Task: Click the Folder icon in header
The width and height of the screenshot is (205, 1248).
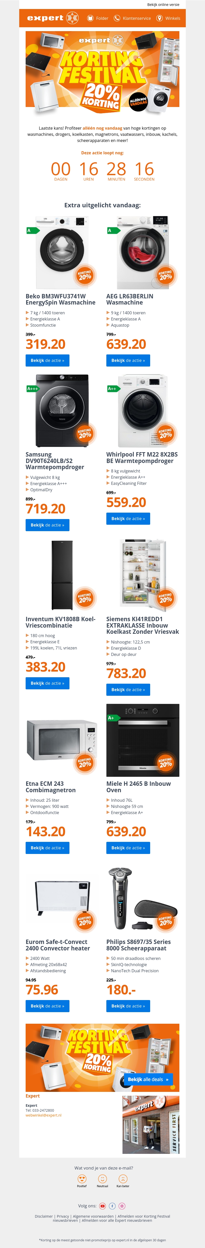Action: click(90, 18)
